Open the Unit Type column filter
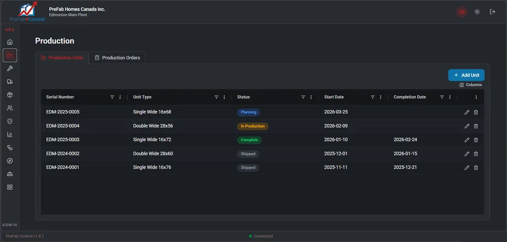The width and height of the screenshot is (507, 242). click(x=216, y=97)
